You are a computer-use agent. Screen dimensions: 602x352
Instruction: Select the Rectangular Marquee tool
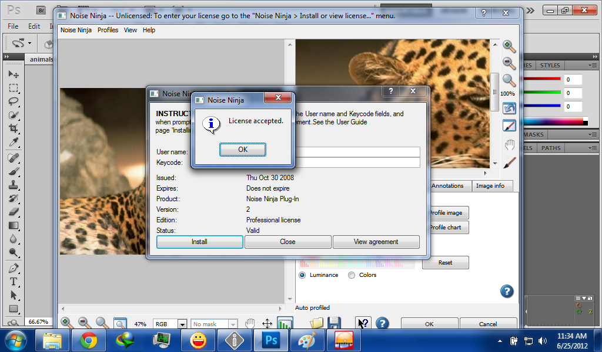(14, 88)
